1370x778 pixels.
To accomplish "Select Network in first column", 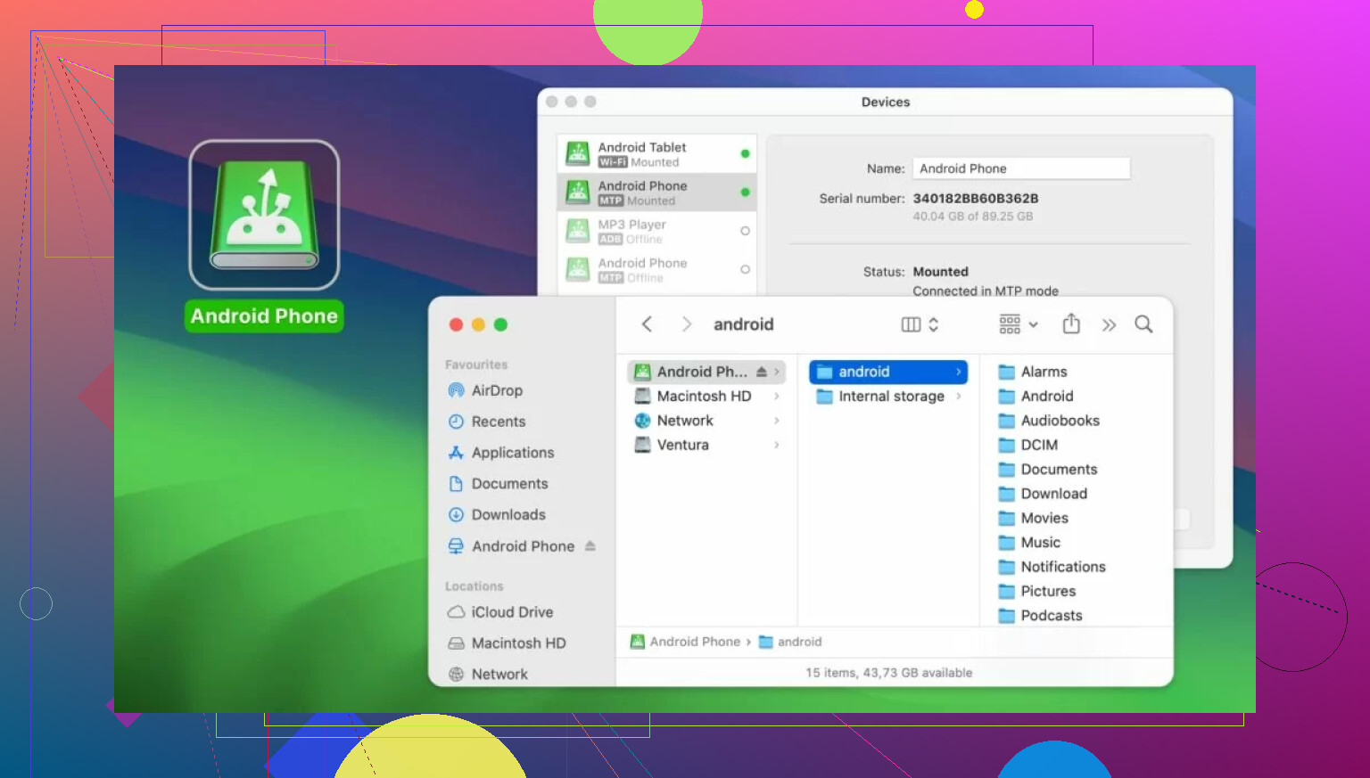I will point(673,421).
